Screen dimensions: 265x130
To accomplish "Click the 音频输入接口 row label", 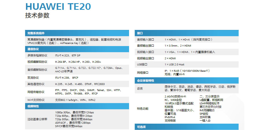I will pyautogui.click(x=145, y=39).
